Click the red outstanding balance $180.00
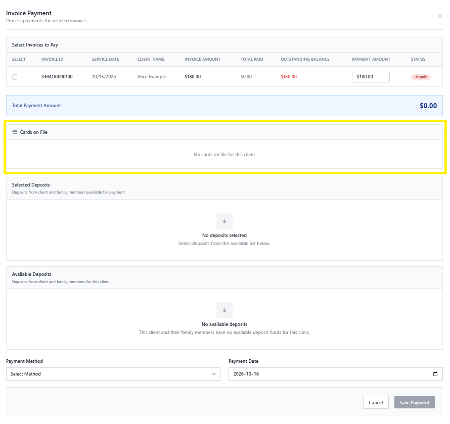The width and height of the screenshot is (450, 424). [x=289, y=77]
